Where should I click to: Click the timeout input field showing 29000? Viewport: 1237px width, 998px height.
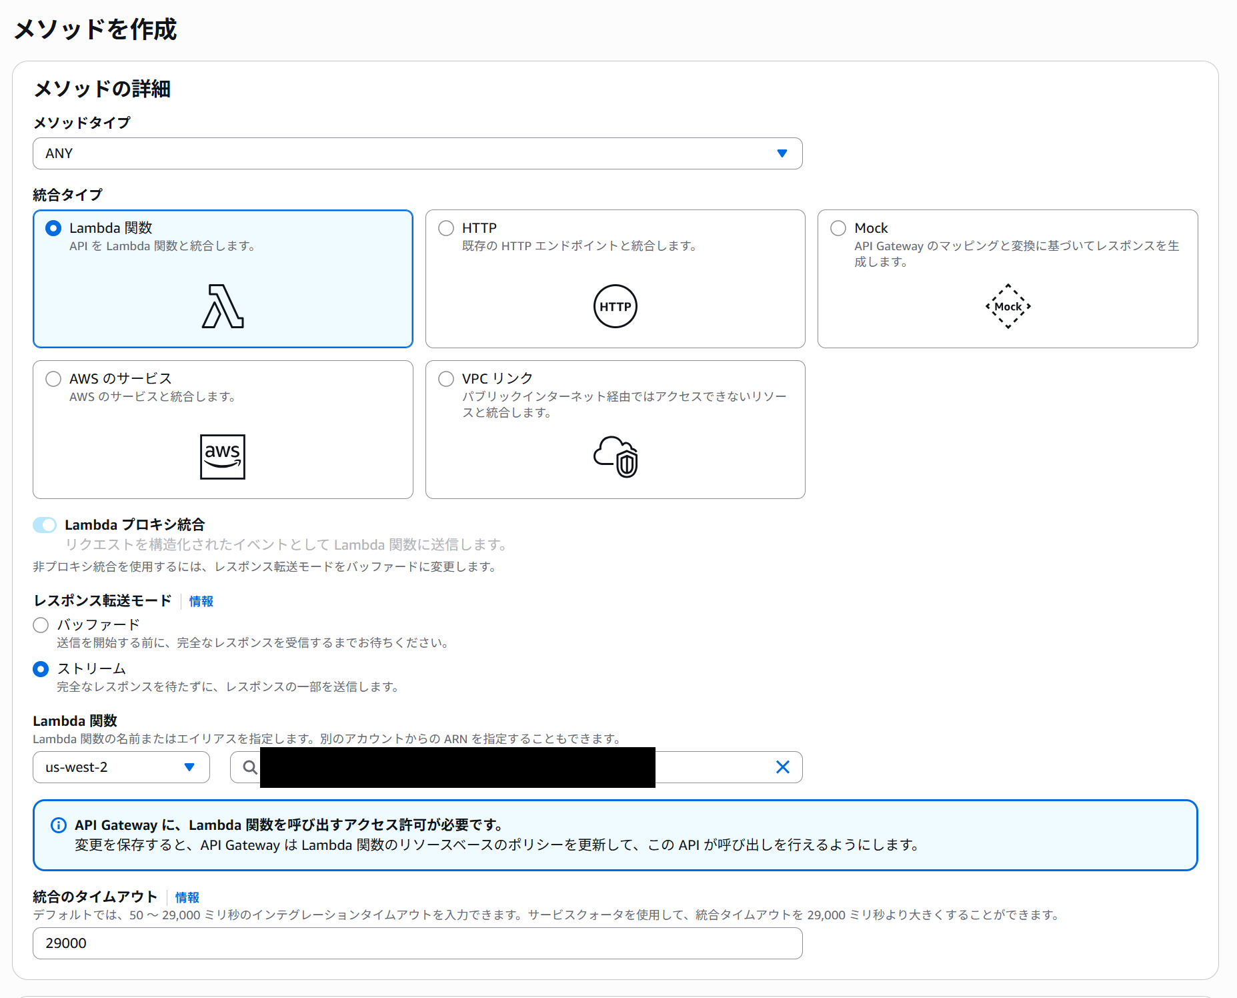click(x=417, y=943)
